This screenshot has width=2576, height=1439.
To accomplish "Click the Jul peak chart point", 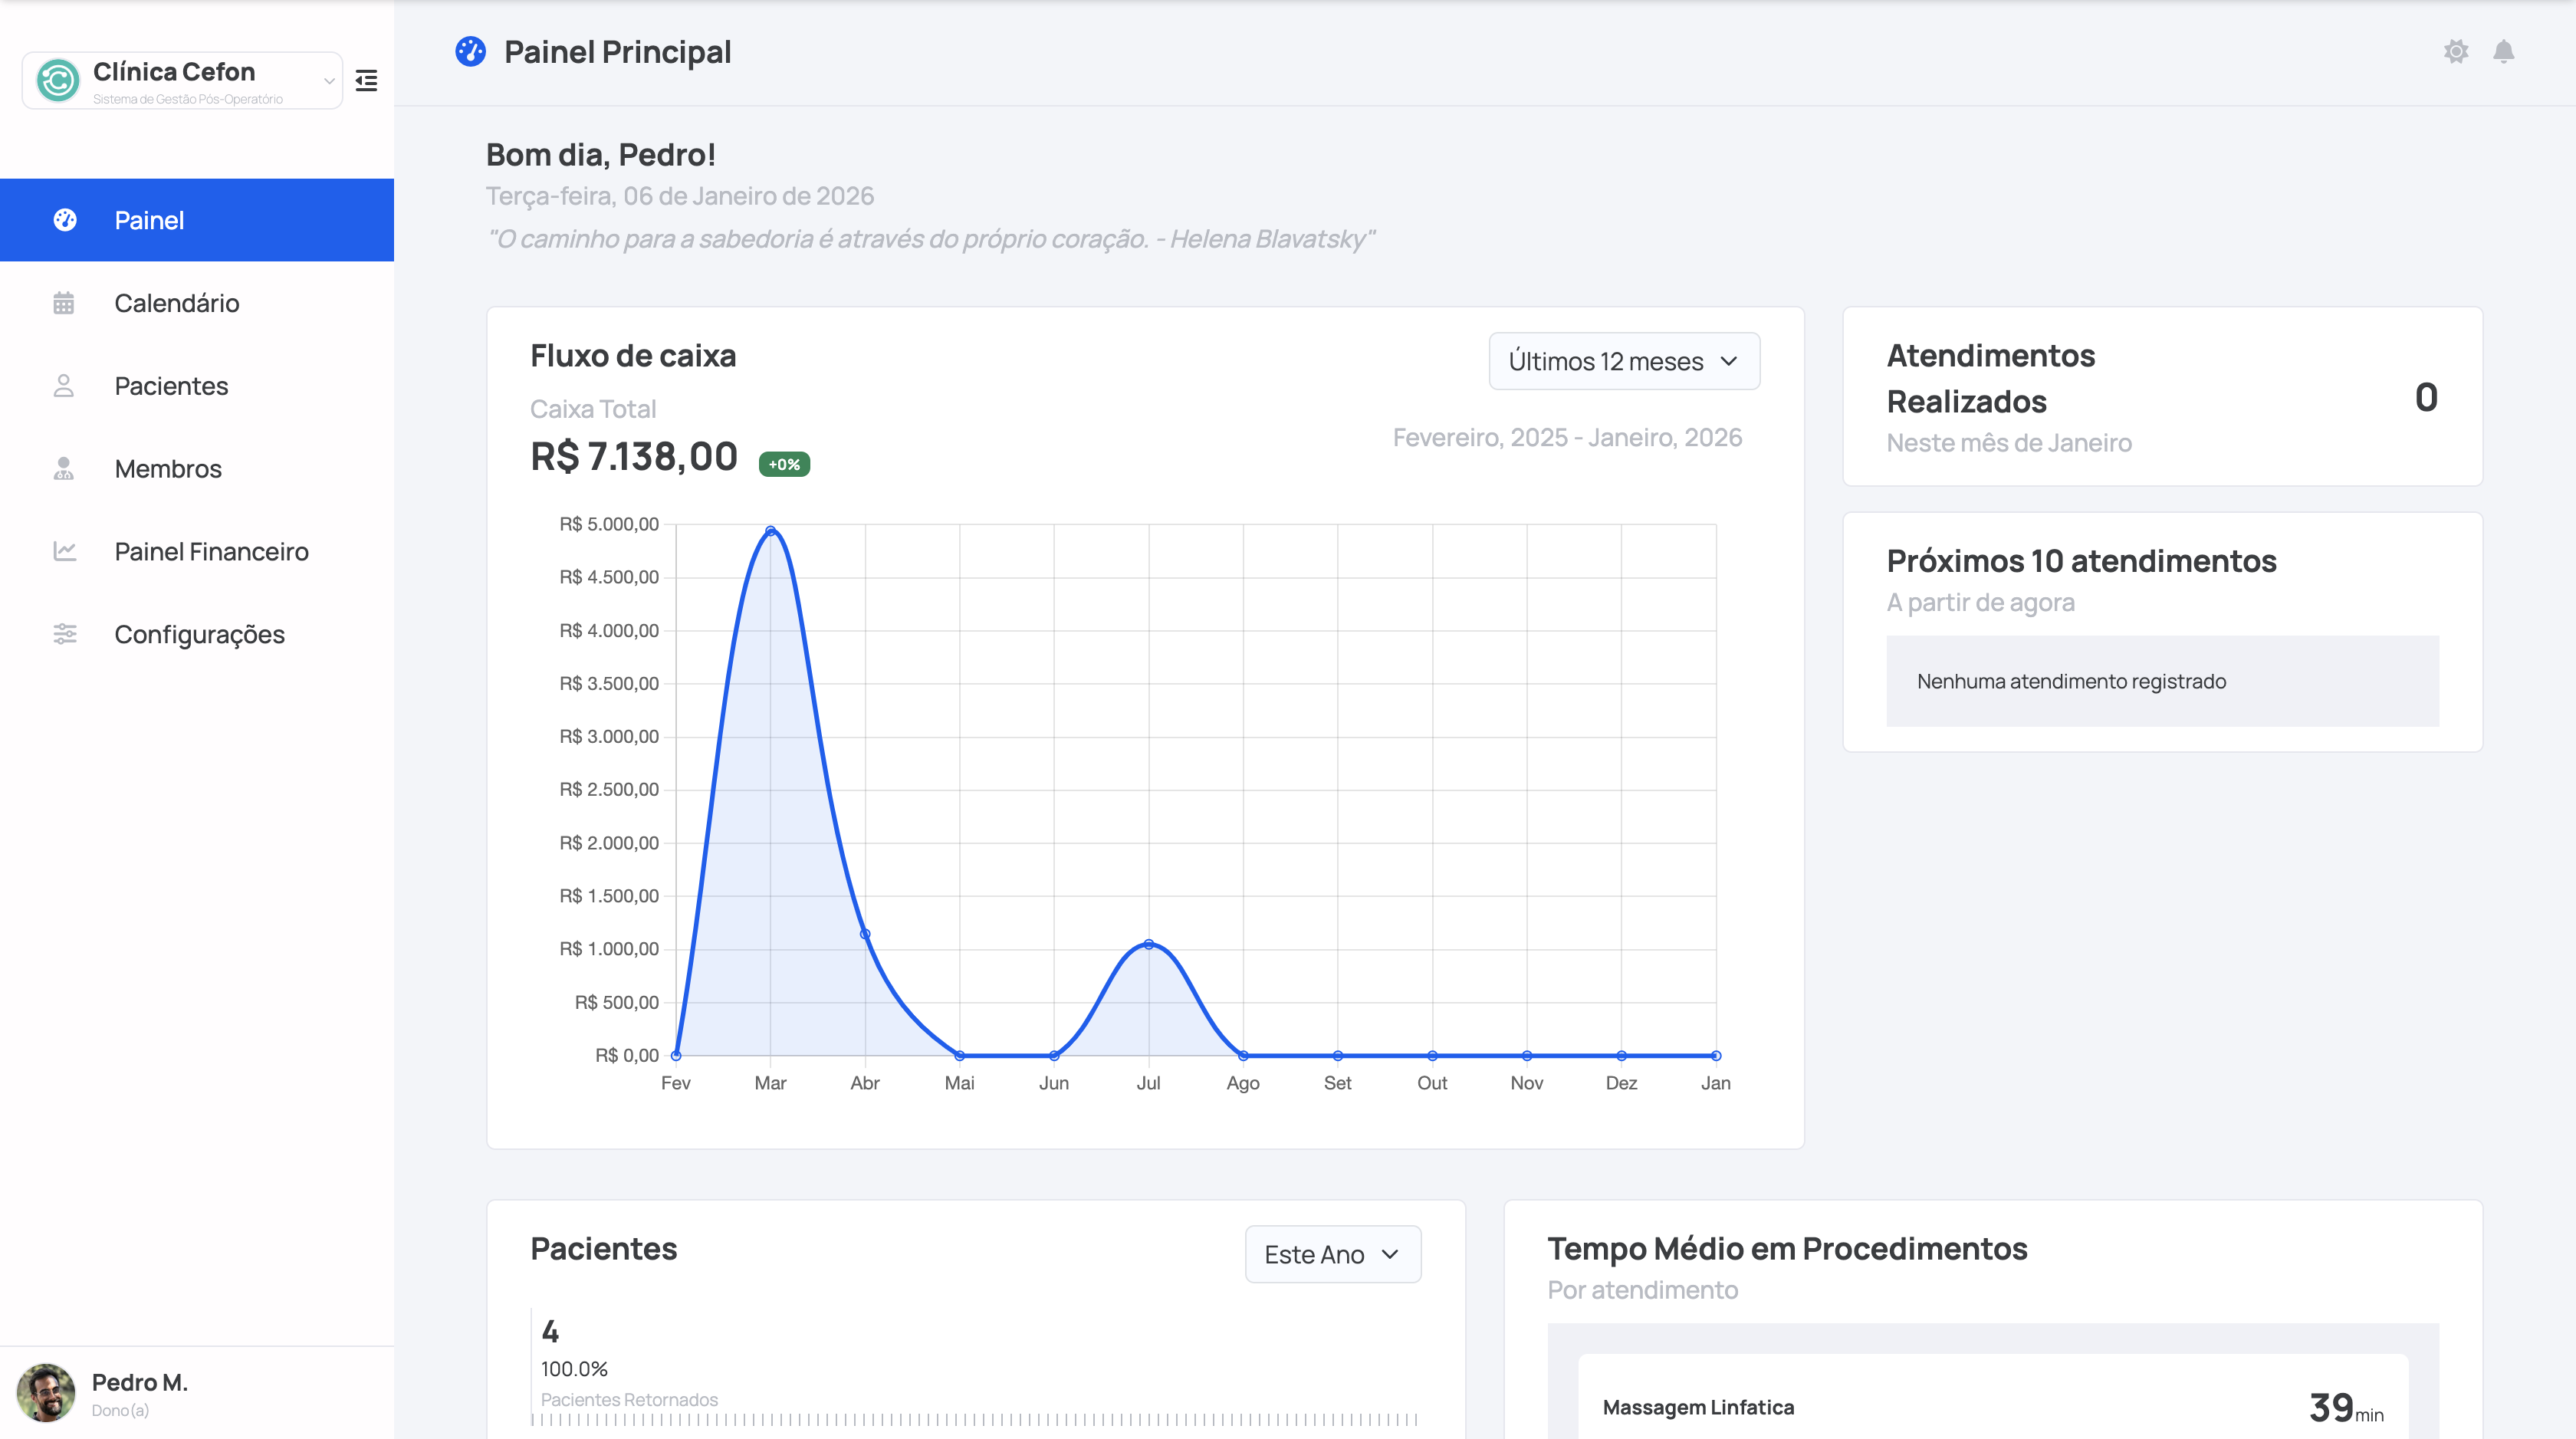I will 1148,944.
